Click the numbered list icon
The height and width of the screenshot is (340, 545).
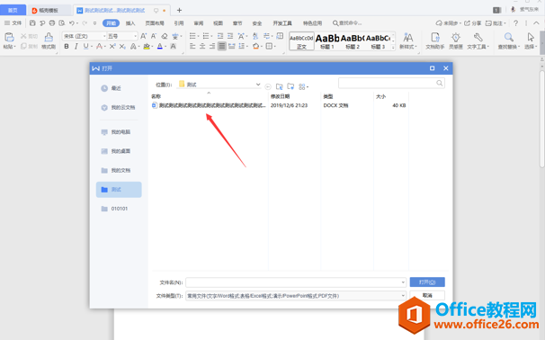pyautogui.click(x=206, y=36)
